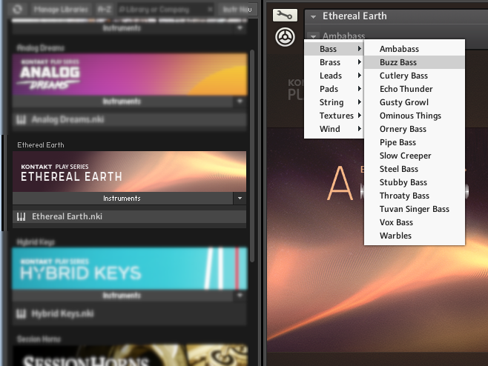Click Hybrid Keys Instruments button
The width and height of the screenshot is (488, 366).
(122, 295)
